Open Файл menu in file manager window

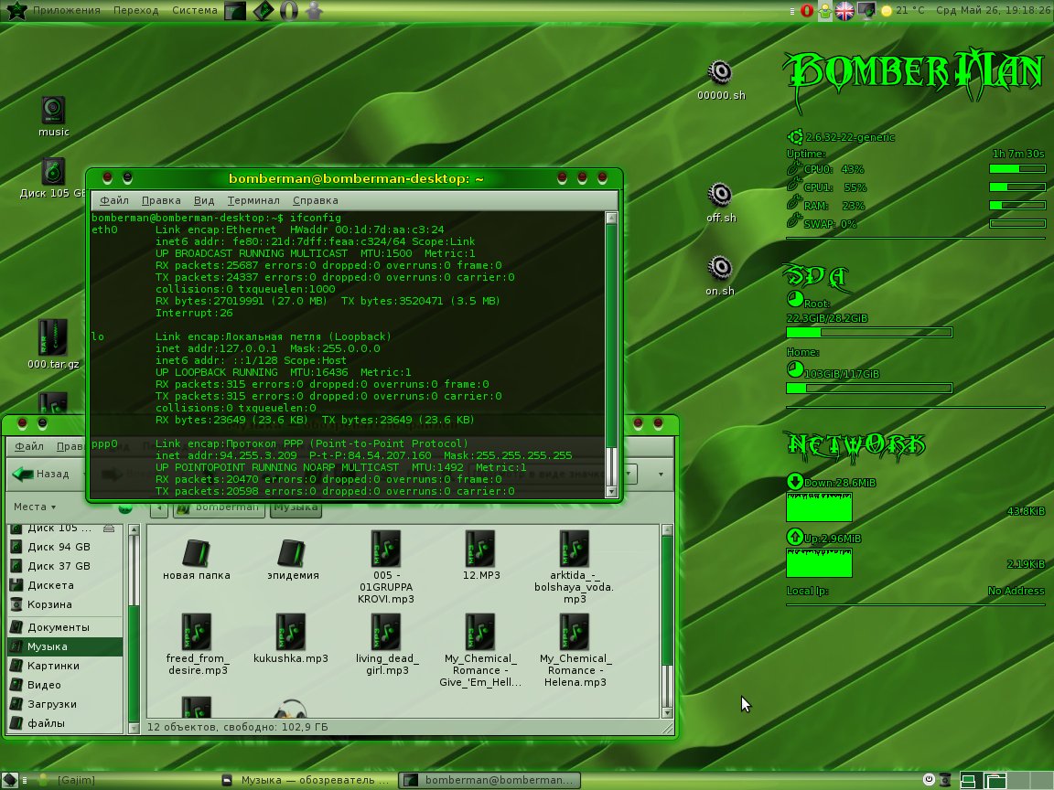(x=29, y=446)
